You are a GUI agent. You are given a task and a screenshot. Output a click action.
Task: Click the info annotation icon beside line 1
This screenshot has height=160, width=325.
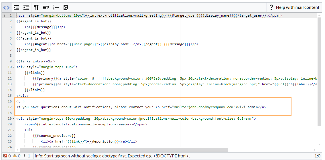click(5, 15)
